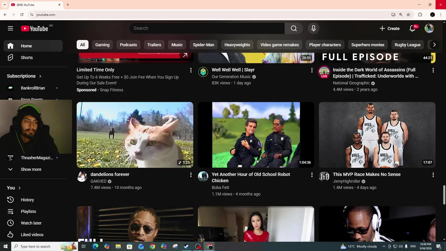Viewport: 446px width, 251px height.
Task: Open the browser extensions puzzle icon
Action: point(420,15)
